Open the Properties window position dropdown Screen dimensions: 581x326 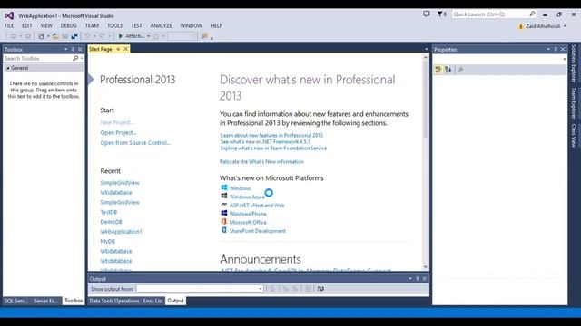[x=548, y=49]
